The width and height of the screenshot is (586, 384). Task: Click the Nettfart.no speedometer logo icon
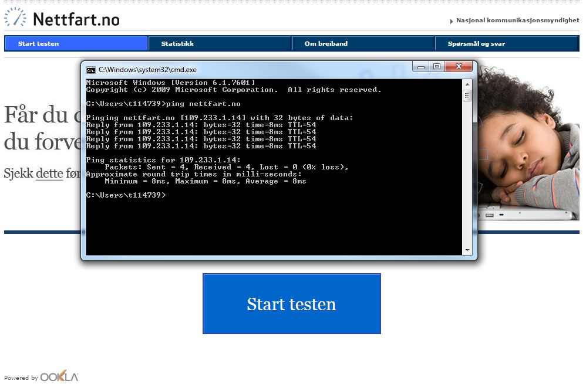[15, 18]
